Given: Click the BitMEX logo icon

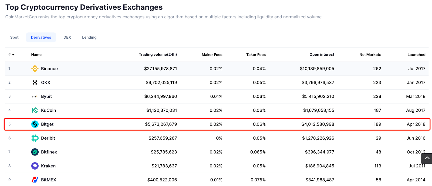Looking at the screenshot, I should pos(35,180).
